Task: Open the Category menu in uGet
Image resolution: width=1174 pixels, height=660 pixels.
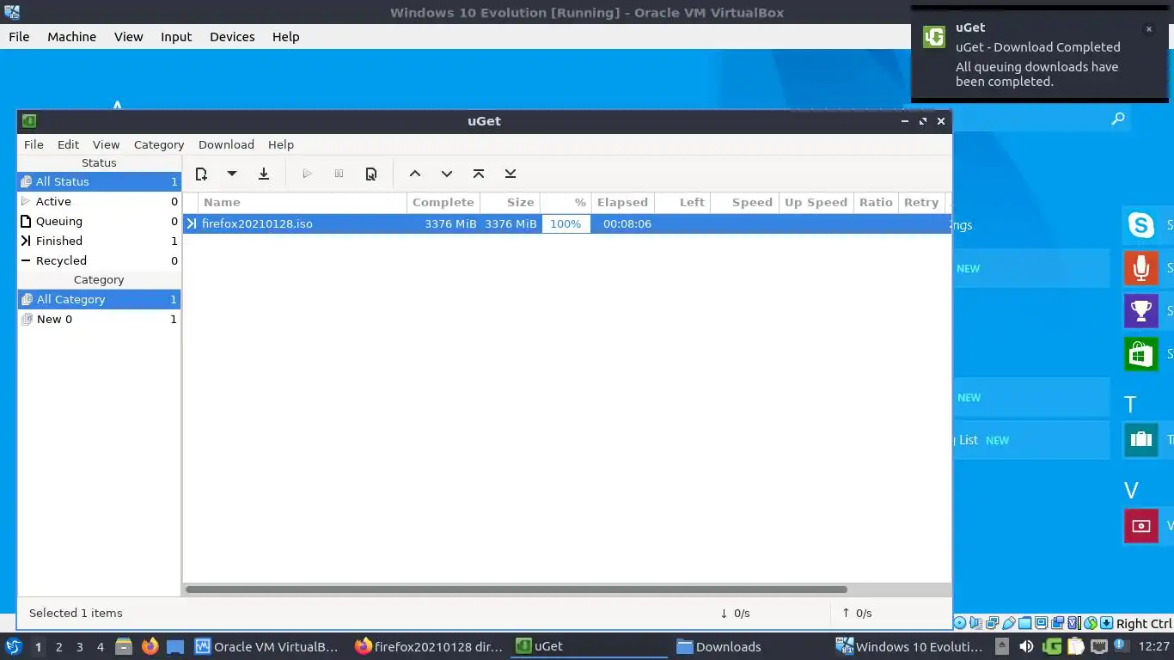Action: [159, 144]
